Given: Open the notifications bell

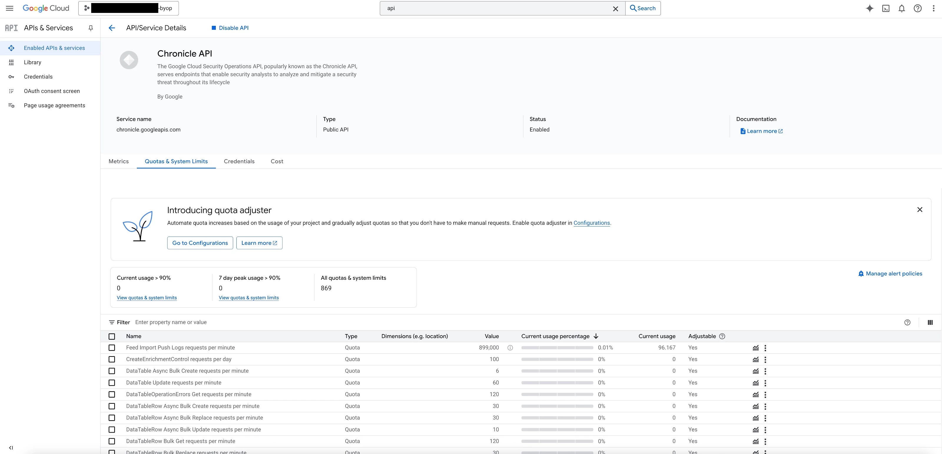Looking at the screenshot, I should click(902, 9).
